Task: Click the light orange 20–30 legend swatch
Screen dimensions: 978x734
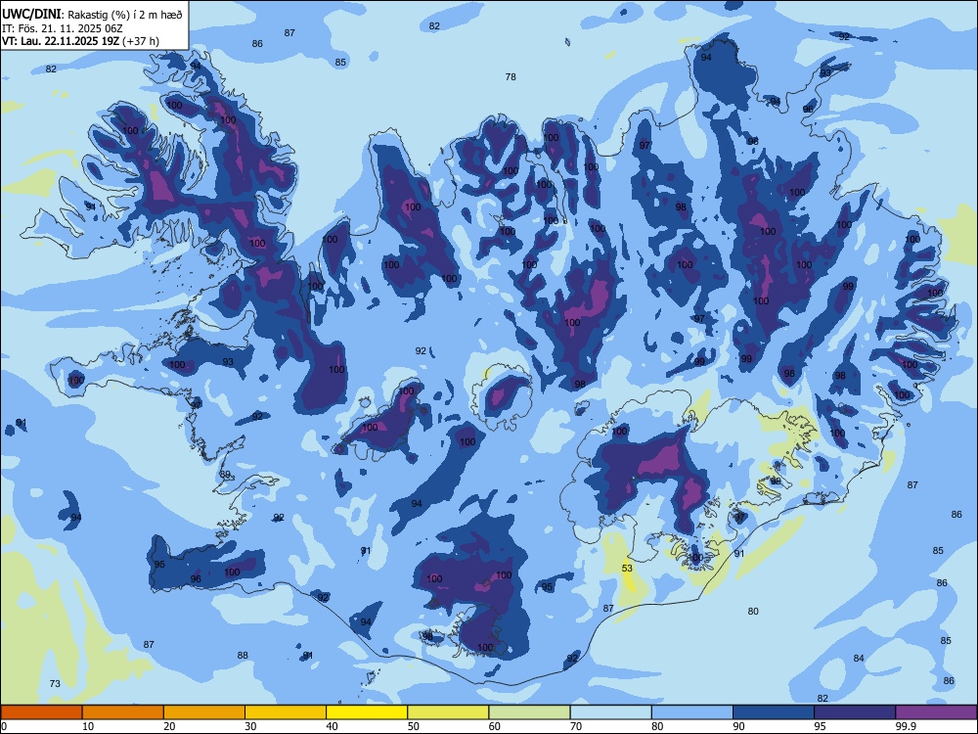Action: click(x=204, y=712)
